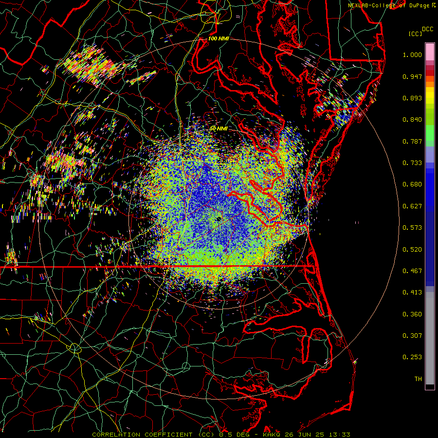
Task: Click the 1.000 value on the scale
Action: 412,55
